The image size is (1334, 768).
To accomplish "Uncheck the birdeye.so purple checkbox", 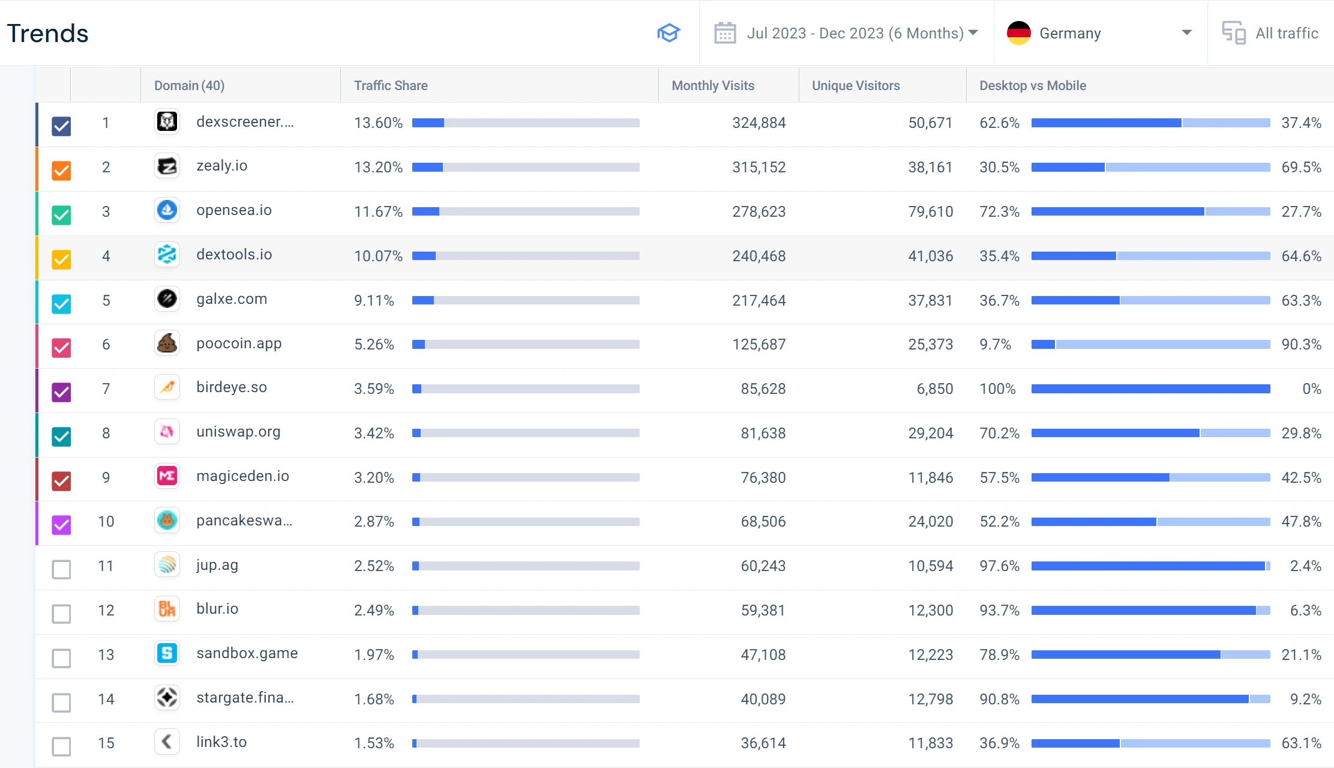I will (x=61, y=392).
